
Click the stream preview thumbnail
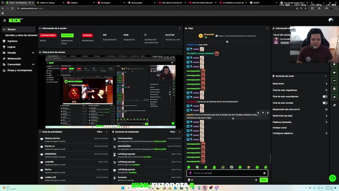[x=110, y=92]
